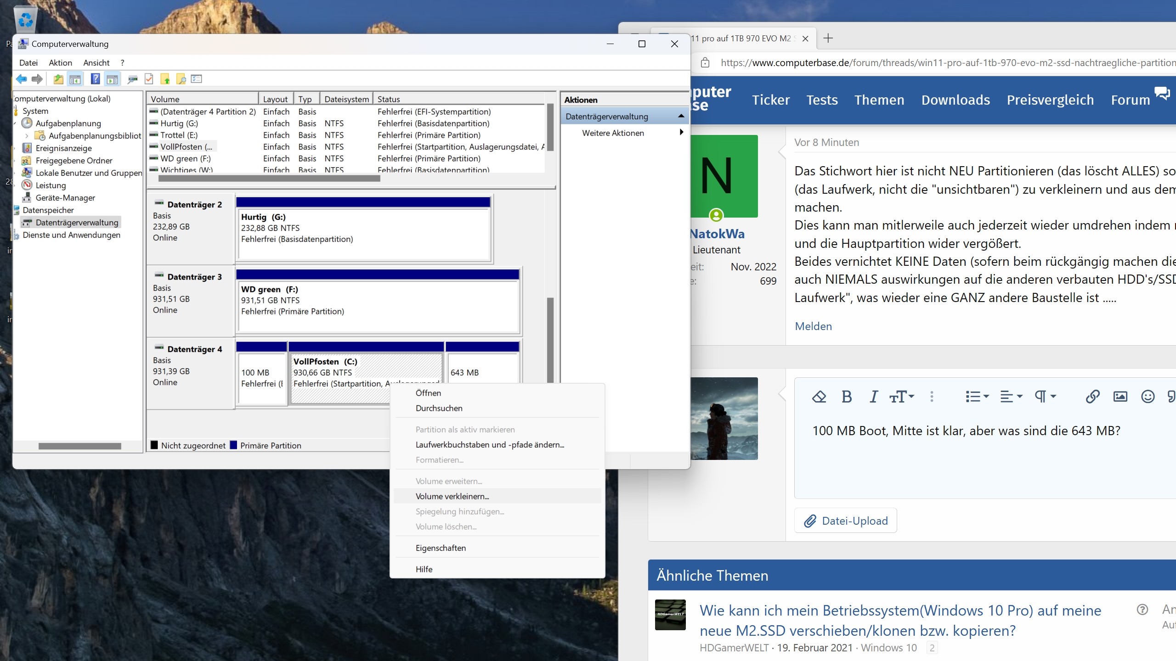Toggle bold formatting in reply editor

click(847, 397)
